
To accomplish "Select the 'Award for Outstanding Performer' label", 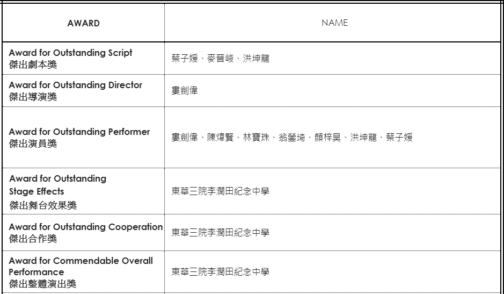I will (x=79, y=132).
